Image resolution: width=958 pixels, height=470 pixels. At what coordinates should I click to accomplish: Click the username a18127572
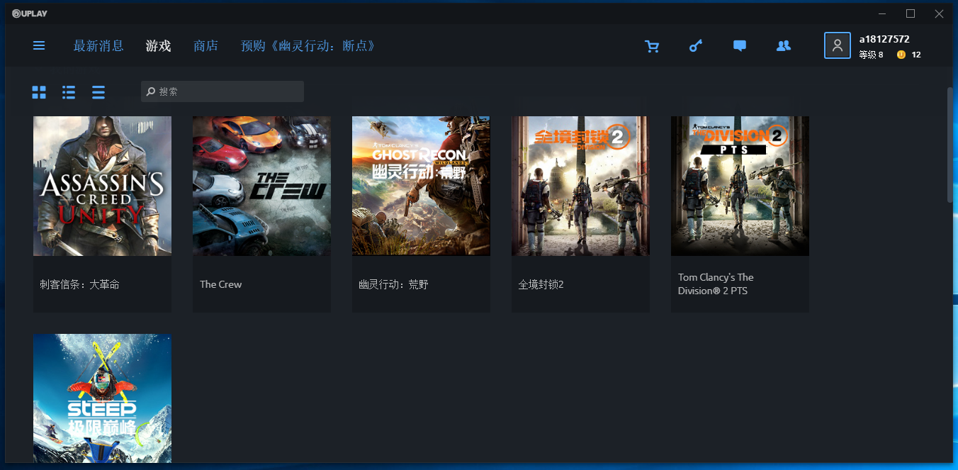point(884,39)
